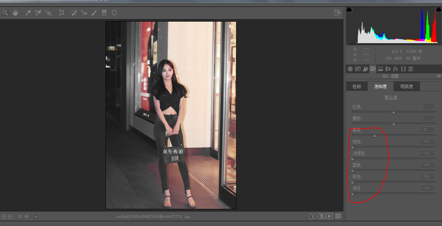Toggle highlight clipping warning in histogram
Image resolution: width=442 pixels, height=226 pixels.
[x=438, y=10]
